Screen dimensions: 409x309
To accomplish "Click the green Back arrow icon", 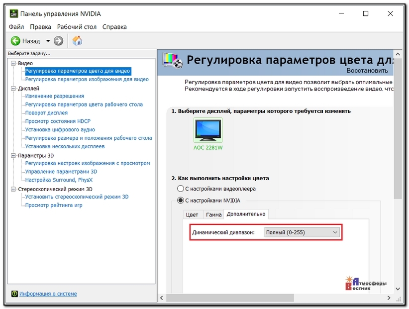I will (x=15, y=41).
